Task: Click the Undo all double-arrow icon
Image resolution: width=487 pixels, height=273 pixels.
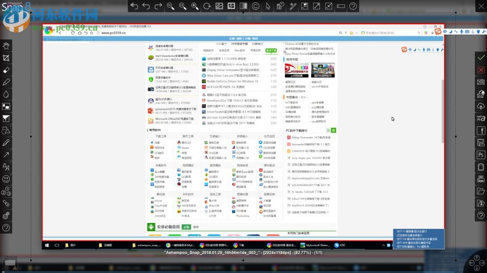Action: tap(134, 6)
